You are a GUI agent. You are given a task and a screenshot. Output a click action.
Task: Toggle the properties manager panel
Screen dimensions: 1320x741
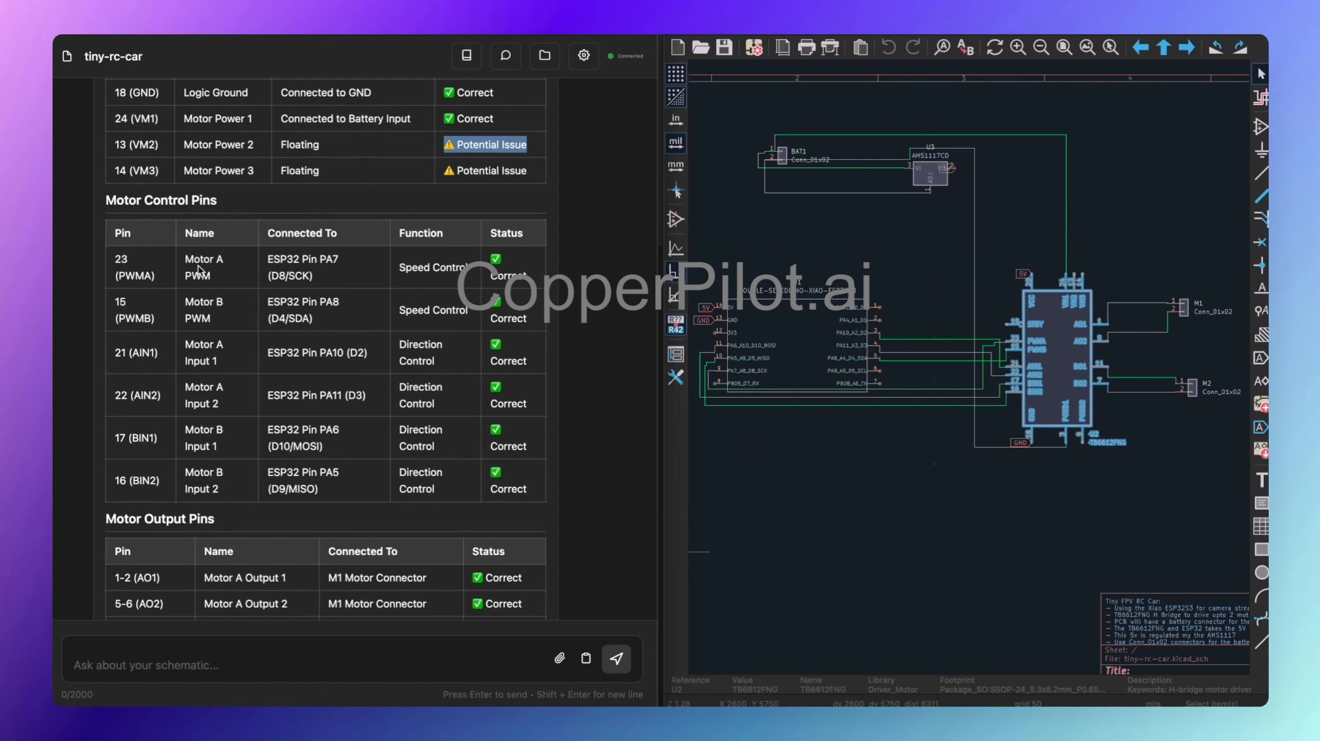pos(676,354)
